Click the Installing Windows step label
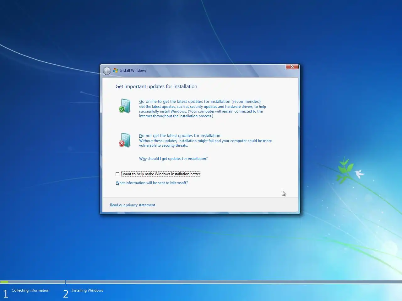402x301 pixels. pyautogui.click(x=87, y=290)
